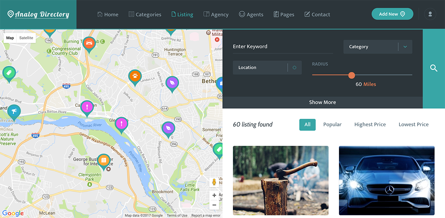Click the Agents smiley icon
This screenshot has width=445, height=218.
(x=242, y=14)
